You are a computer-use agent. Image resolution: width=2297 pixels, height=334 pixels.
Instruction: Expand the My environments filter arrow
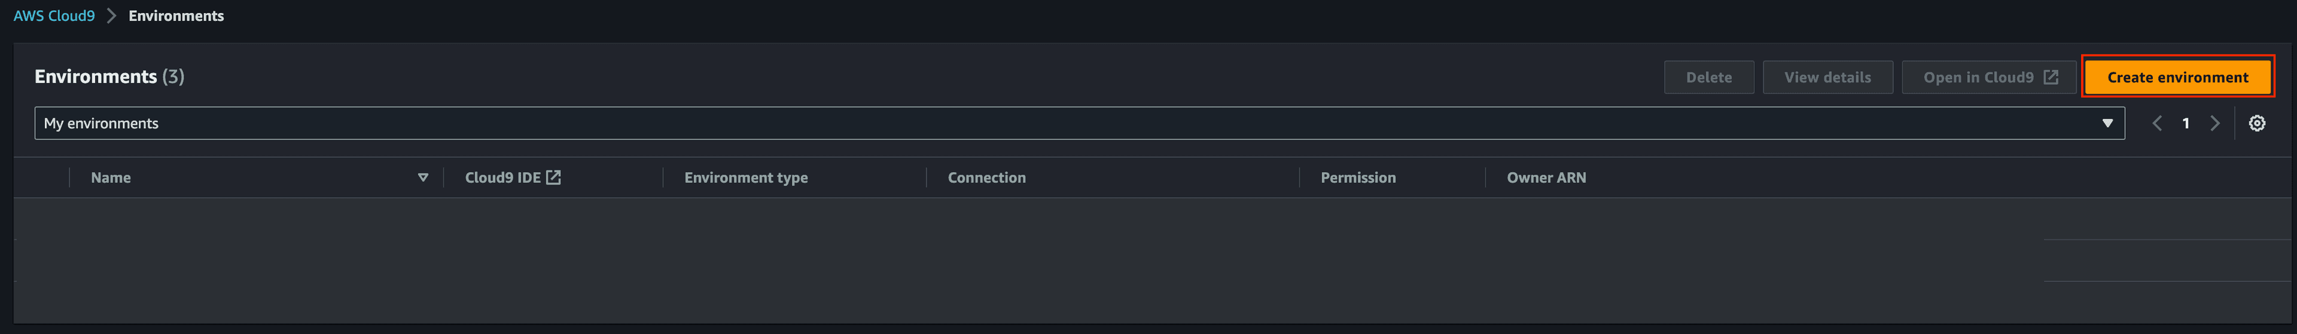[2107, 124]
